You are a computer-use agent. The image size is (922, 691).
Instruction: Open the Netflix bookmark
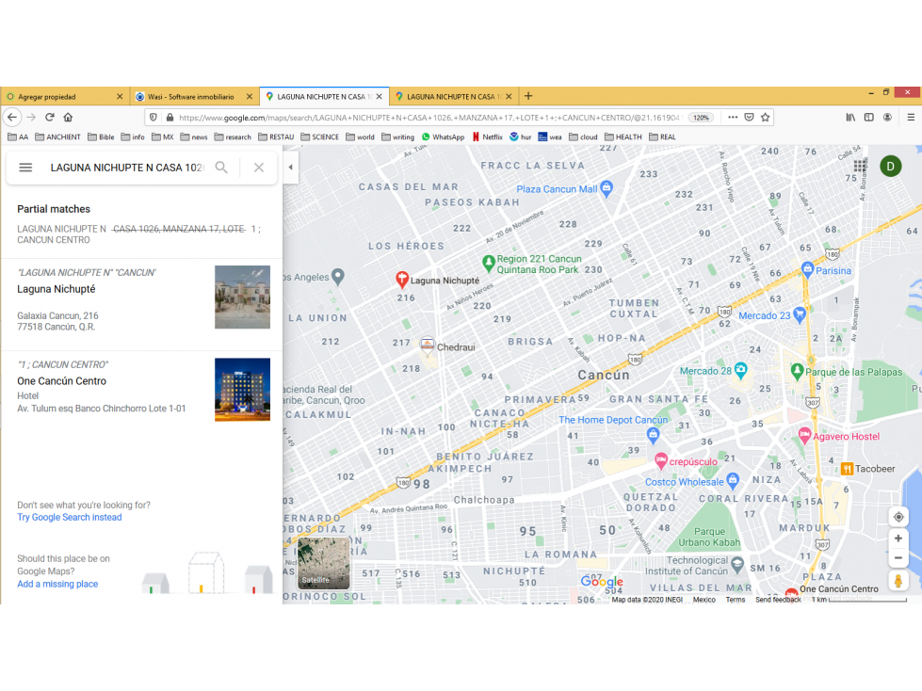[x=488, y=137]
